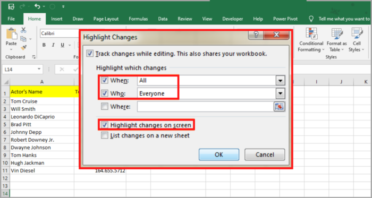Click the Undo arrow icon
The height and width of the screenshot is (198, 372).
38,6
